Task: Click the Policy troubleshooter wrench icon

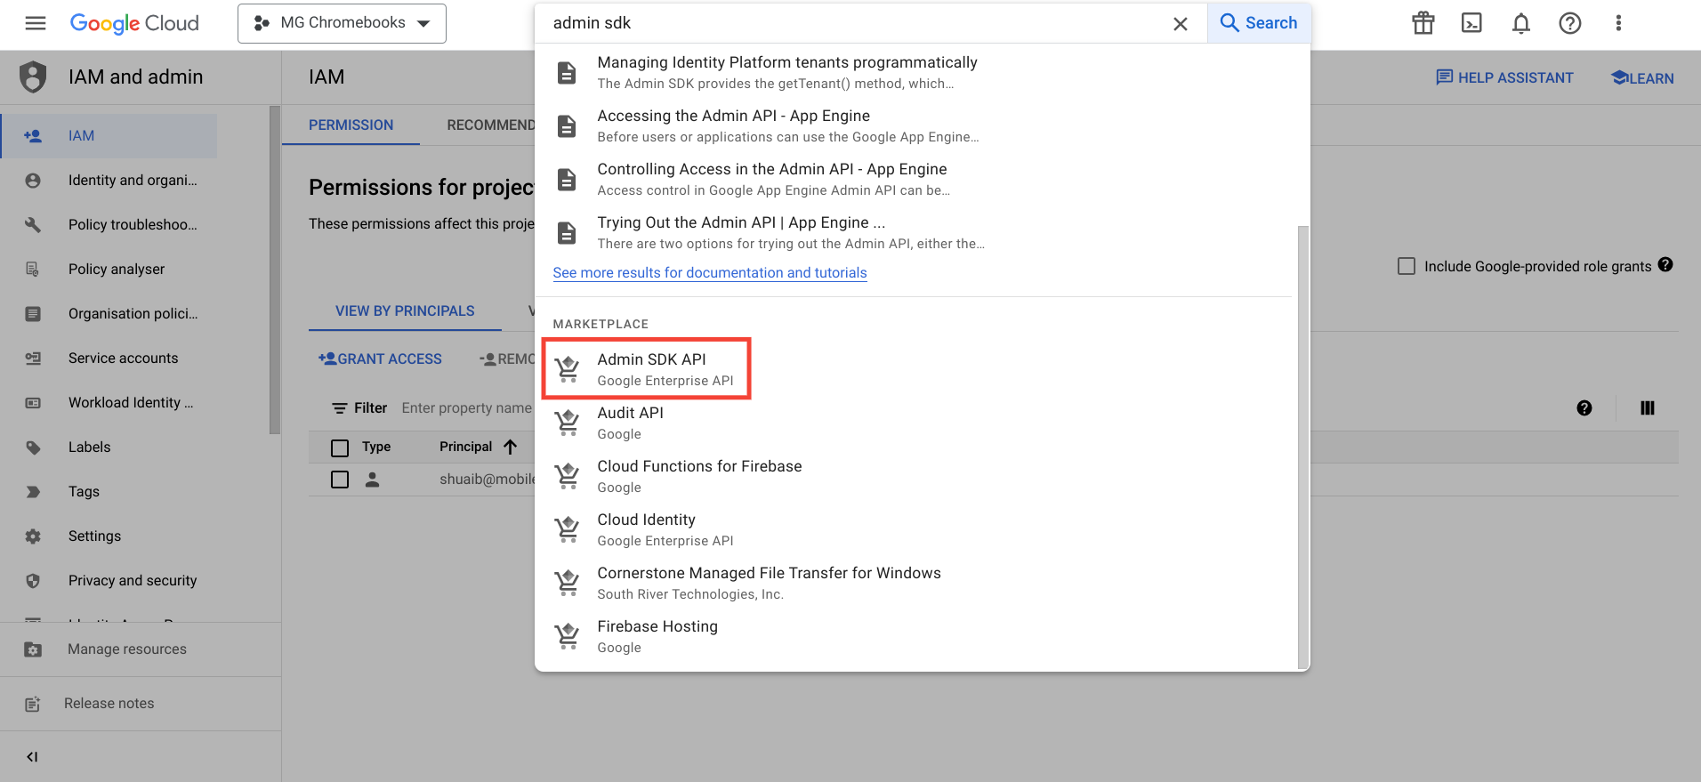Action: (33, 225)
